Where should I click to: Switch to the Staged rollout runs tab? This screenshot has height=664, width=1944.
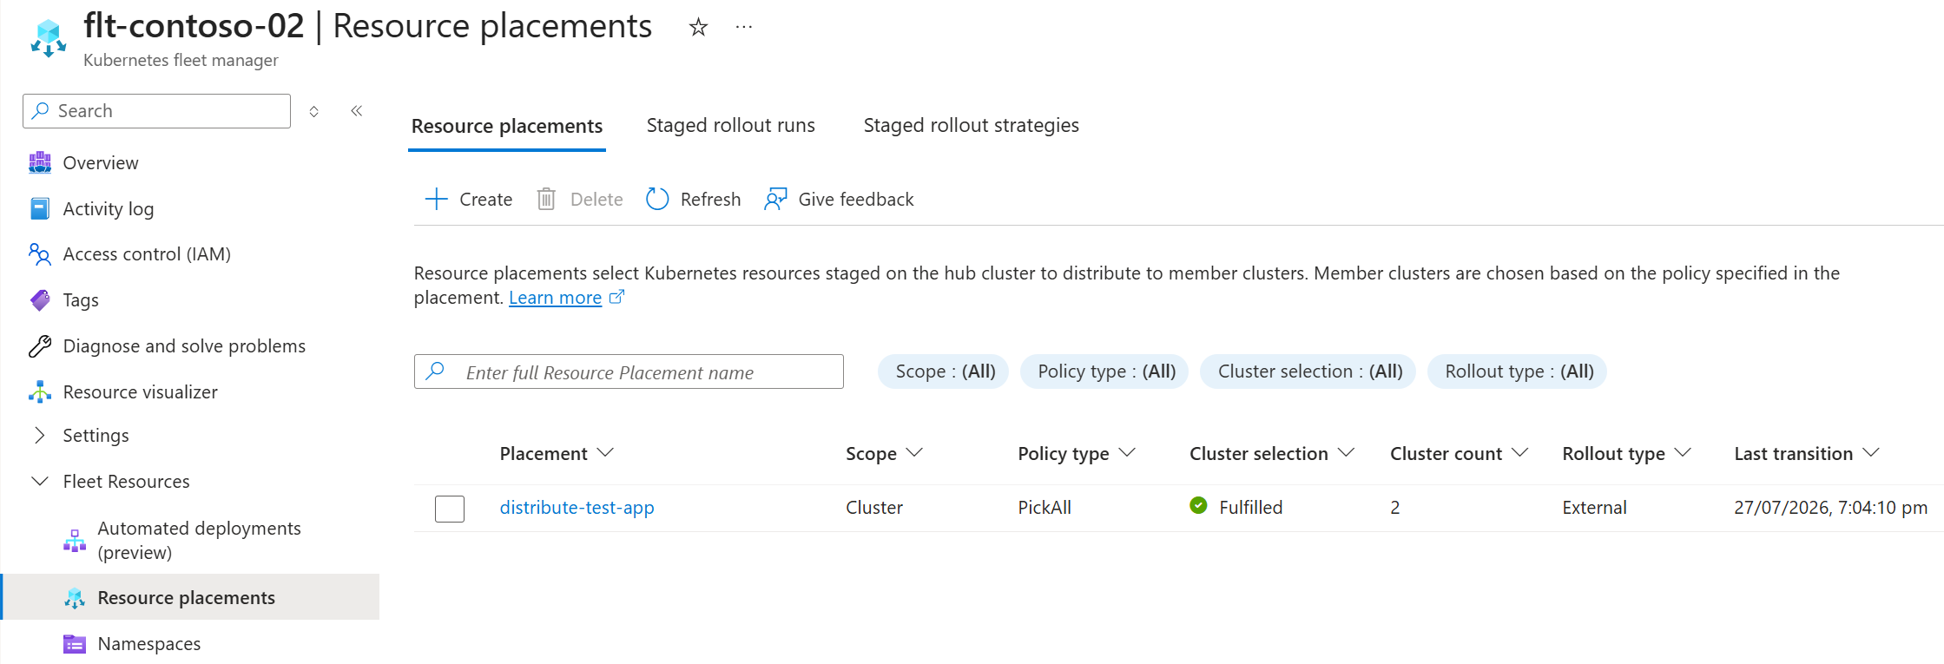click(731, 126)
